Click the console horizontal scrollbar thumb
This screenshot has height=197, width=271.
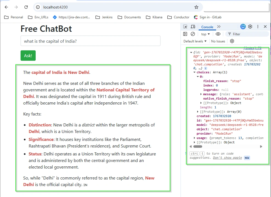[x=198, y=146]
